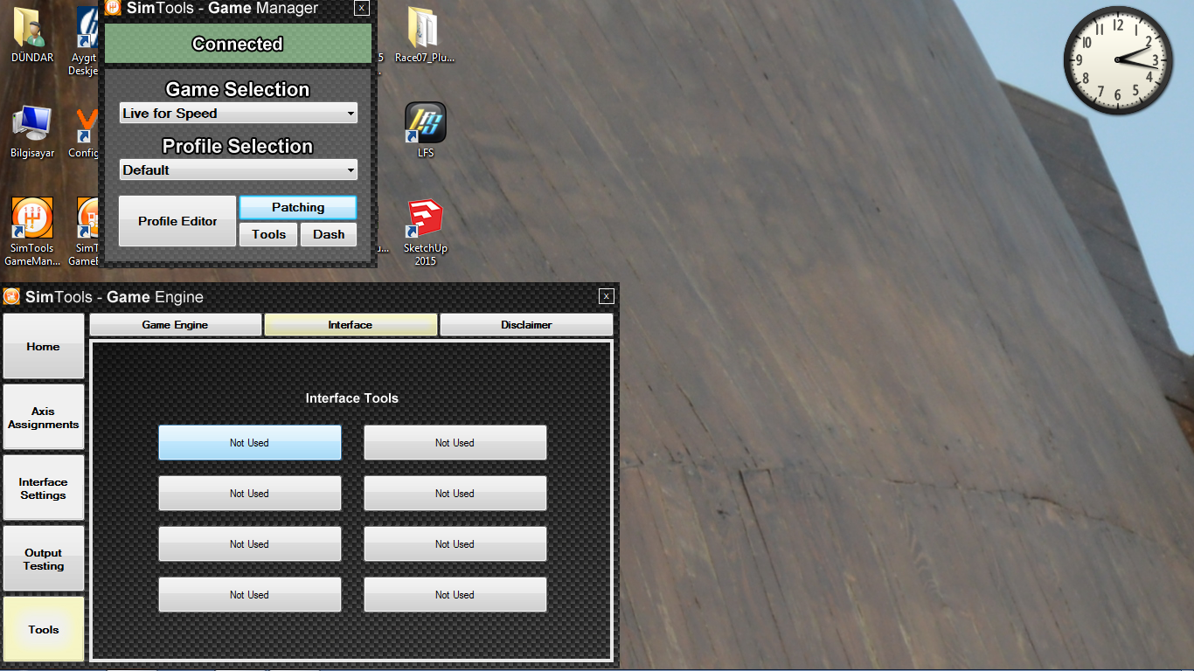1194x671 pixels.
Task: Close the SimTools Game Manager window
Action: 362,8
